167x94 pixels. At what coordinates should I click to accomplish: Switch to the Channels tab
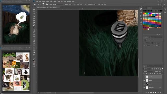coord(150,66)
